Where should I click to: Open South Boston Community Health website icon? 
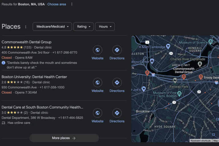click(97, 113)
